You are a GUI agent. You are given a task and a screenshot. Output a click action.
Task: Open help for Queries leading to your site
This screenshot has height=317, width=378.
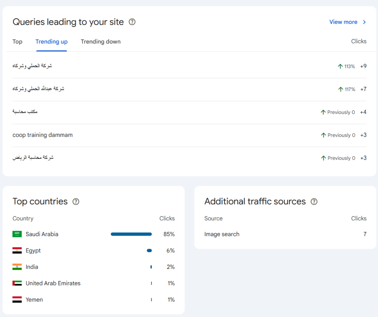(132, 22)
